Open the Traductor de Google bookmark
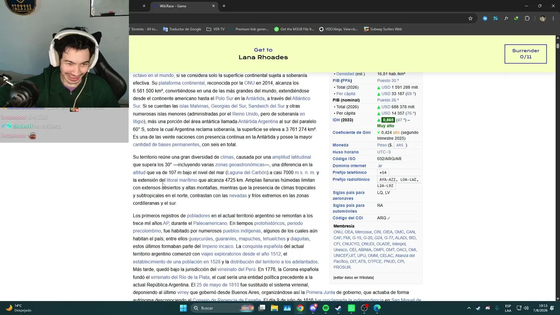 [182, 29]
